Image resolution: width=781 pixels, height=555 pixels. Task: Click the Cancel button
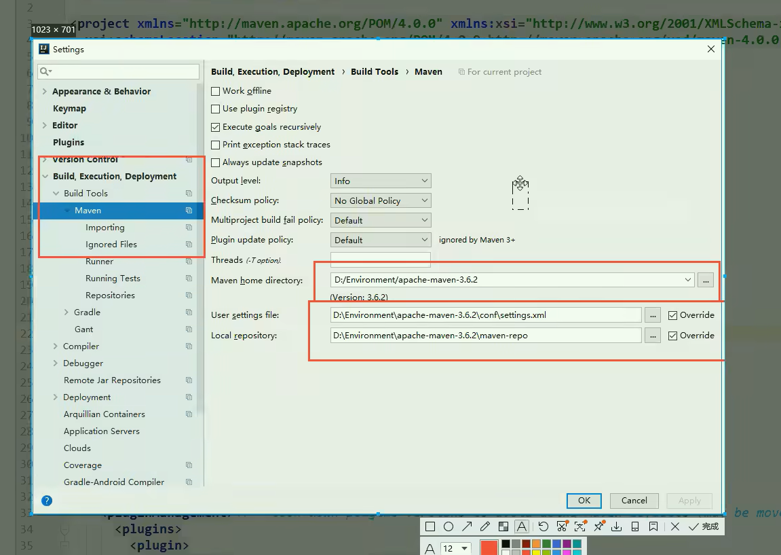point(634,501)
